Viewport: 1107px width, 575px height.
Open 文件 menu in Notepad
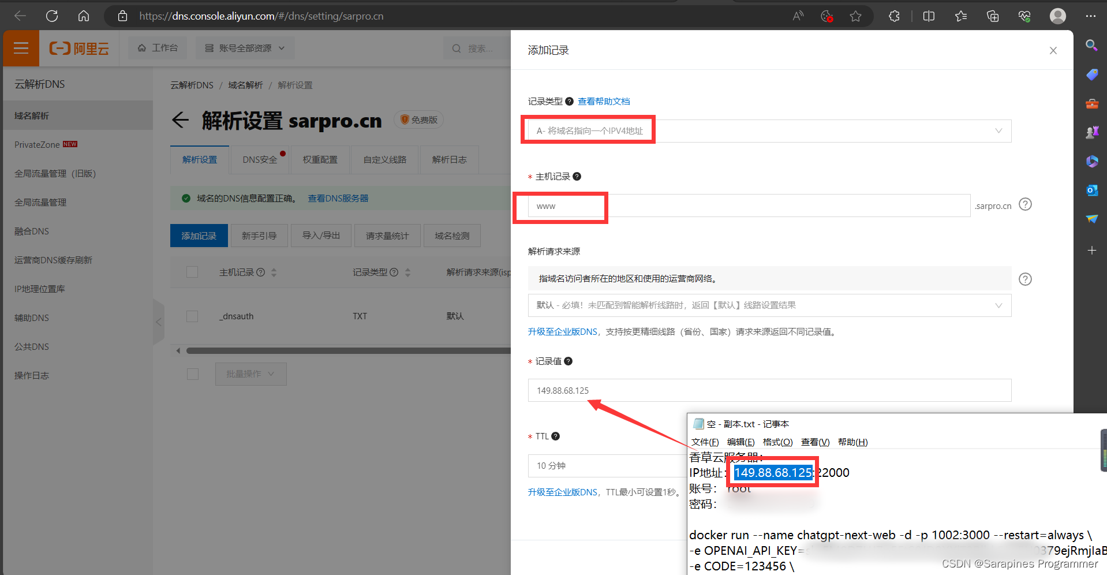pyautogui.click(x=705, y=442)
